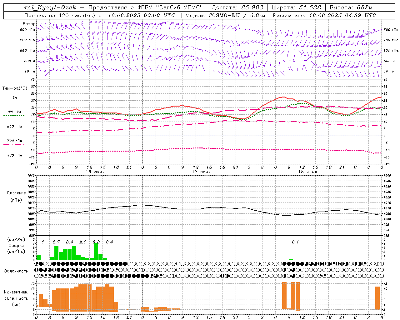The height and width of the screenshot is (320, 400).
Task: Click the date label 17 июня
Action: [x=201, y=172]
